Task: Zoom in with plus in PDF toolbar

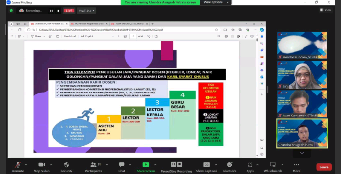Action: coord(119,36)
